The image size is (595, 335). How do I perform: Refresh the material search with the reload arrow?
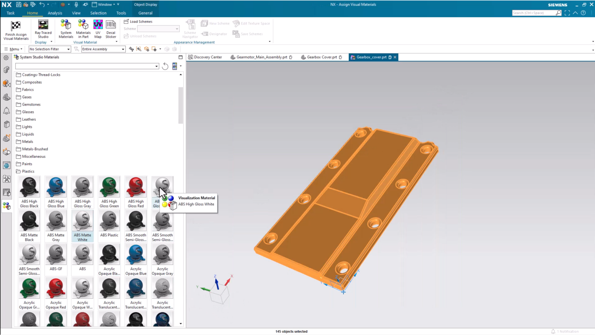pyautogui.click(x=165, y=66)
